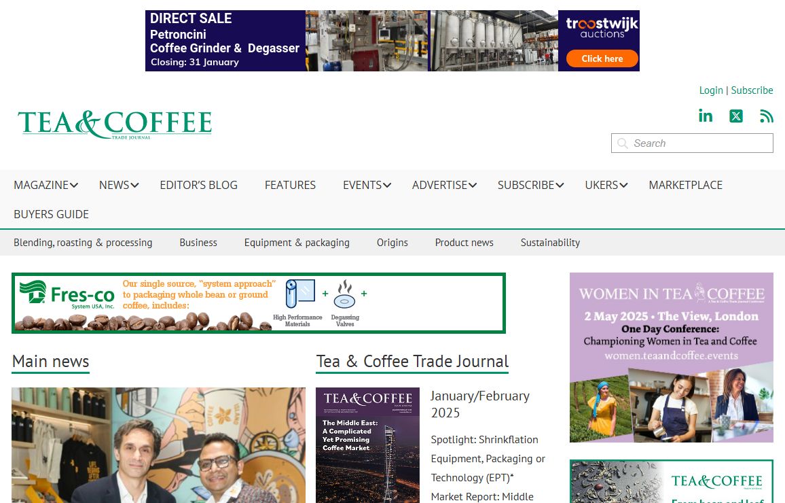Viewport: 785px width, 503px height.
Task: Click the Tea & Coffee Trade Journal heading
Action: point(412,361)
